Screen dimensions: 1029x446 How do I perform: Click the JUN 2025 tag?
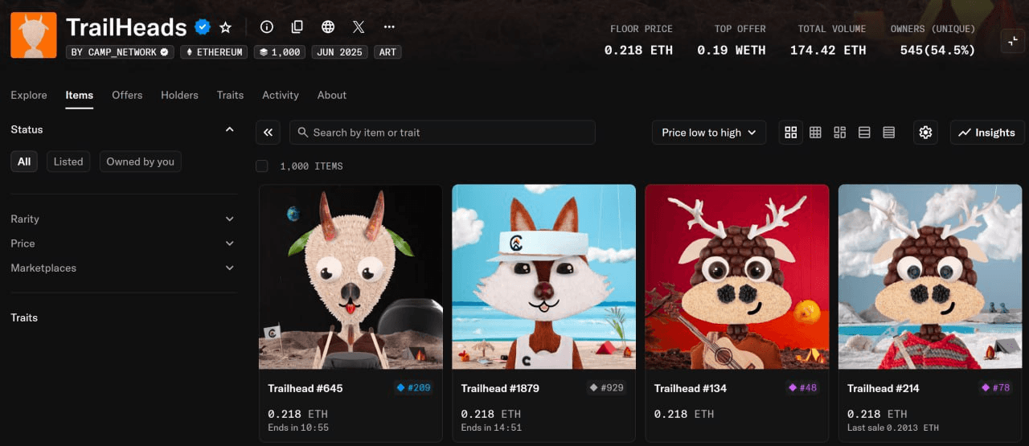(x=338, y=52)
